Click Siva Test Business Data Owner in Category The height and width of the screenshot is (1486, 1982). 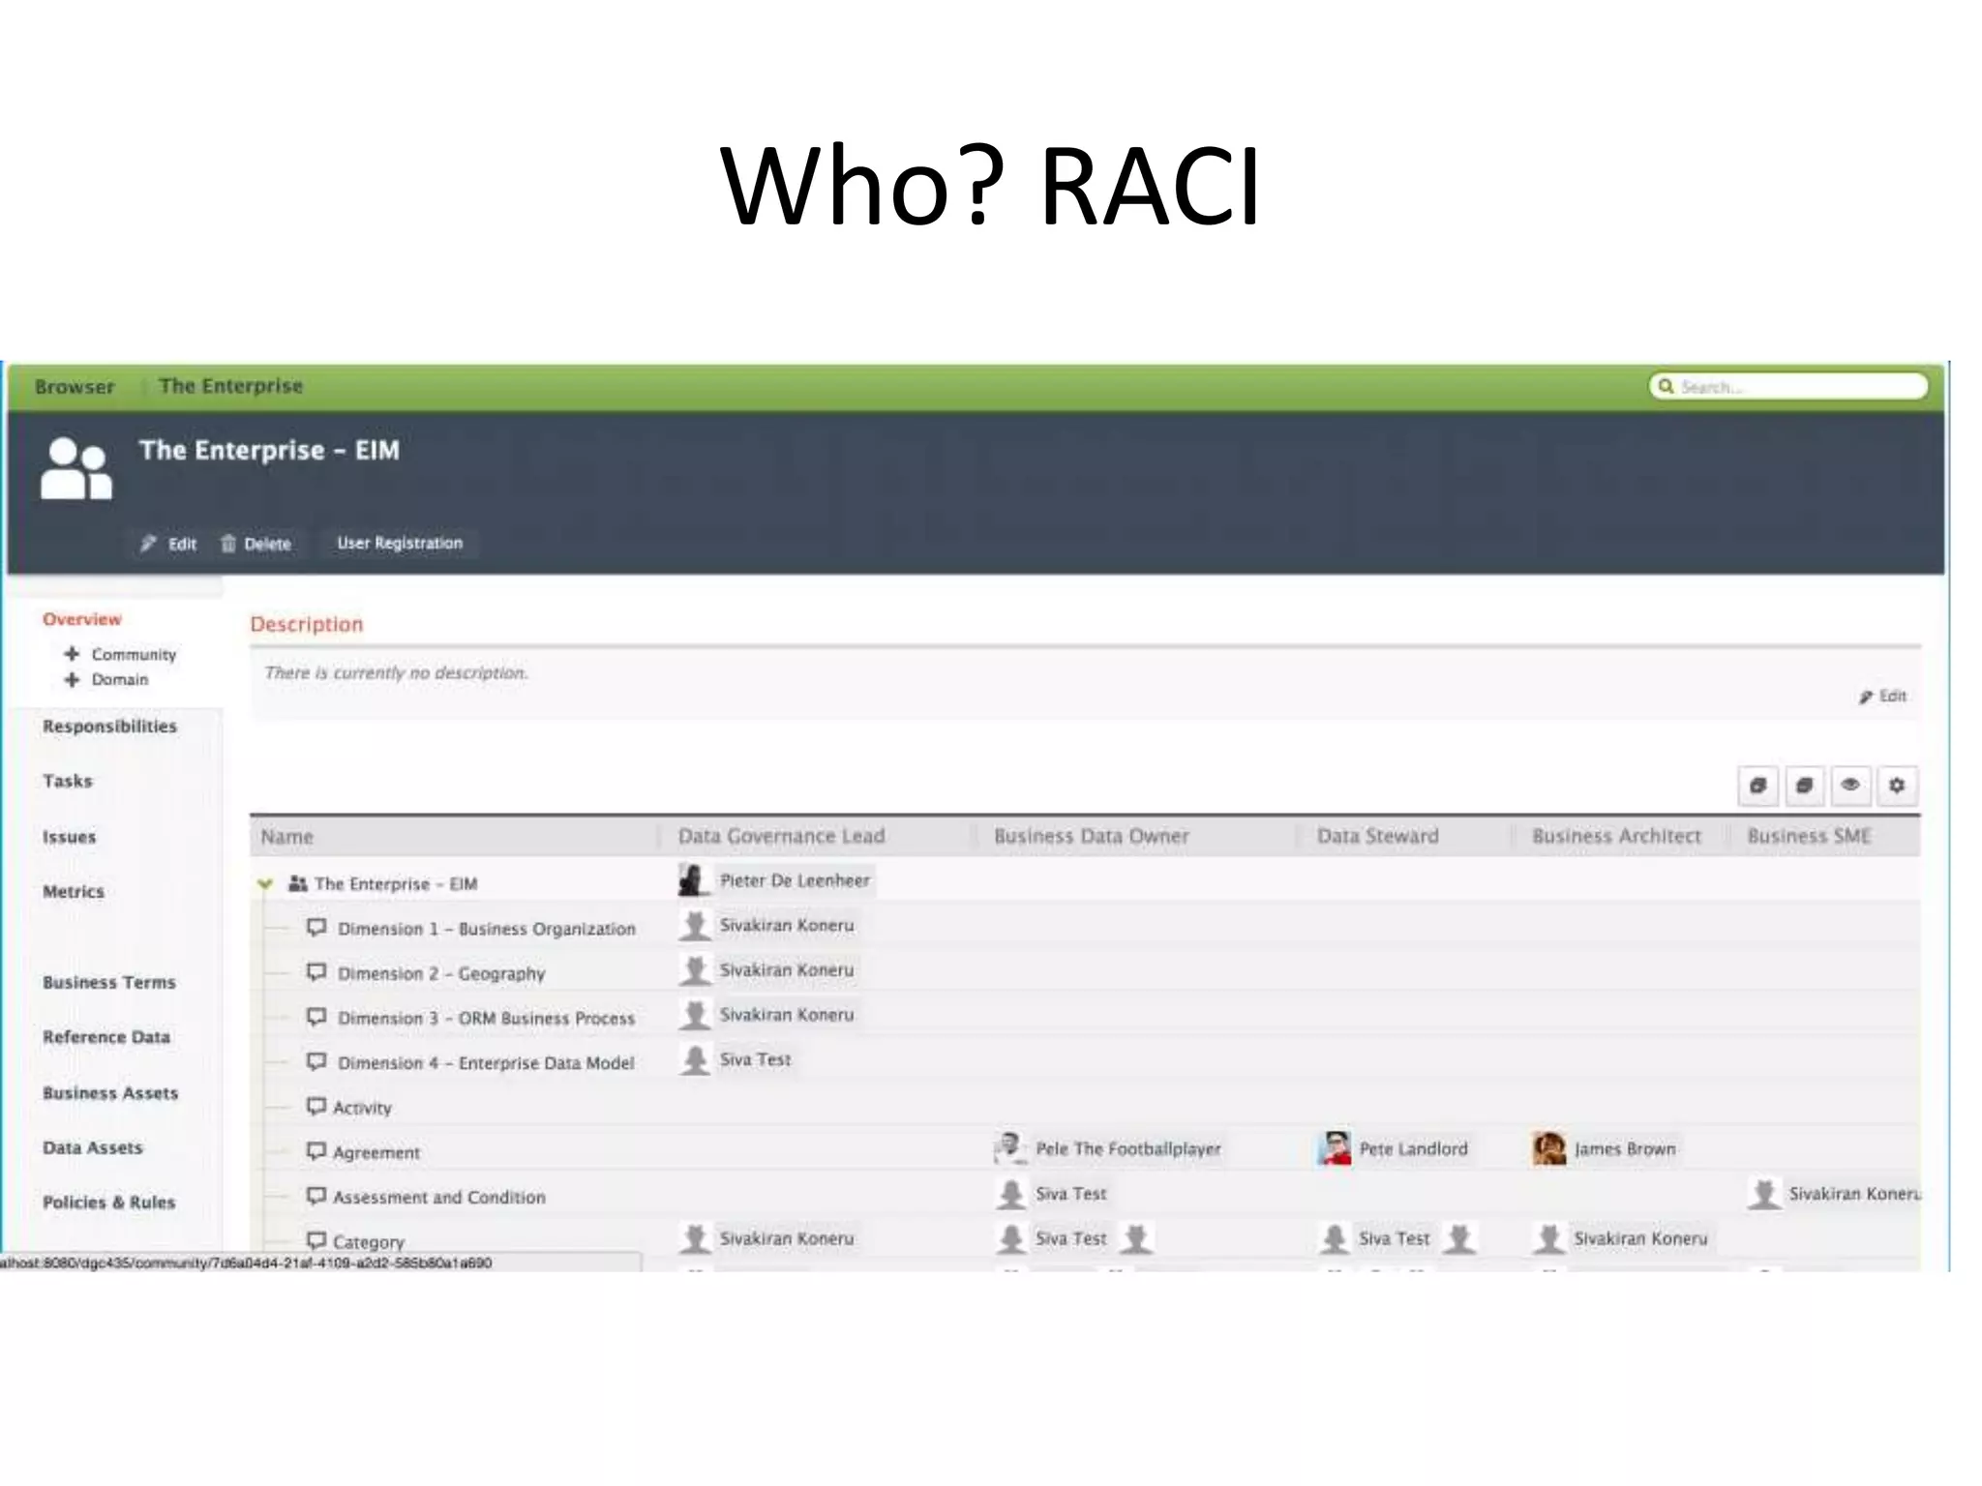pyautogui.click(x=1070, y=1238)
